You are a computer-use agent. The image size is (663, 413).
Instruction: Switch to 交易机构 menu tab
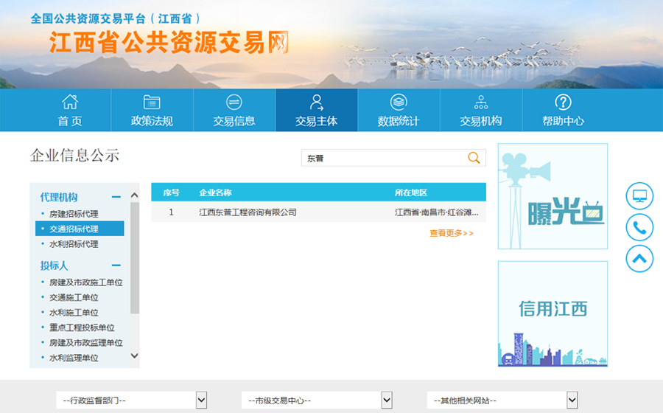tap(481, 111)
